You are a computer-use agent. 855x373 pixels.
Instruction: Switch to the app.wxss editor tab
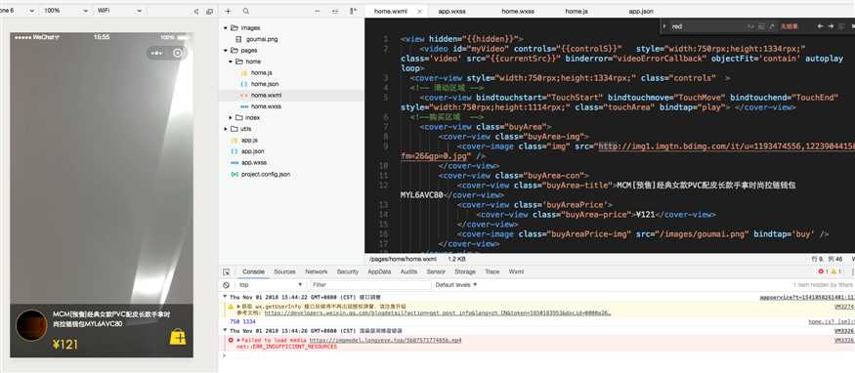coord(451,11)
